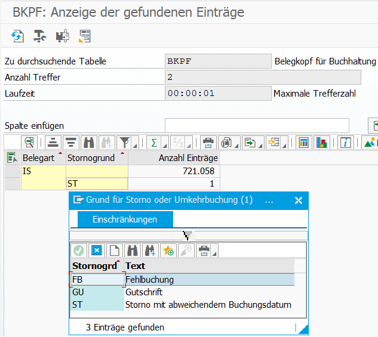Sort descending using the ALV toolbar icon
The image size is (378, 337).
click(x=71, y=143)
